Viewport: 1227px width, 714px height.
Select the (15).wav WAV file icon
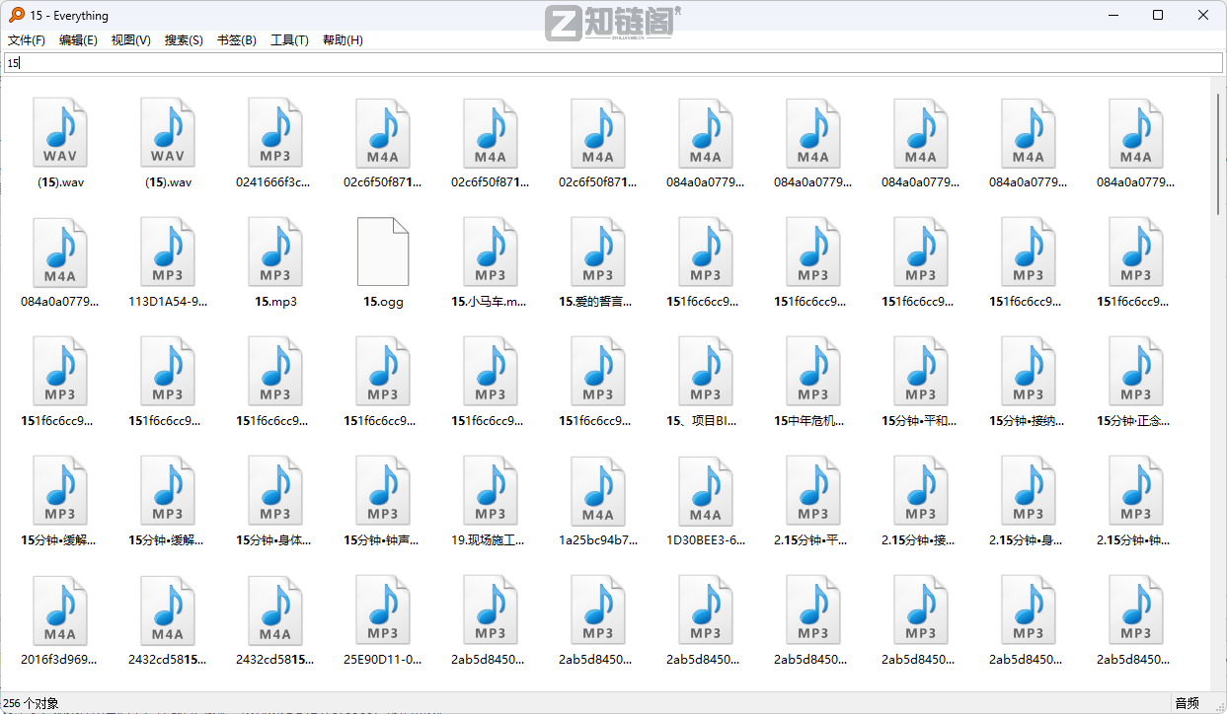coord(61,131)
